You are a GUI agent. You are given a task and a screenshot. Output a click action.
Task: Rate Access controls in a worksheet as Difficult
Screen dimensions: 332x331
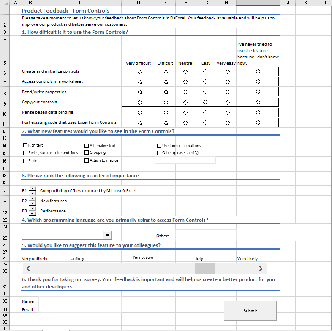coord(166,82)
